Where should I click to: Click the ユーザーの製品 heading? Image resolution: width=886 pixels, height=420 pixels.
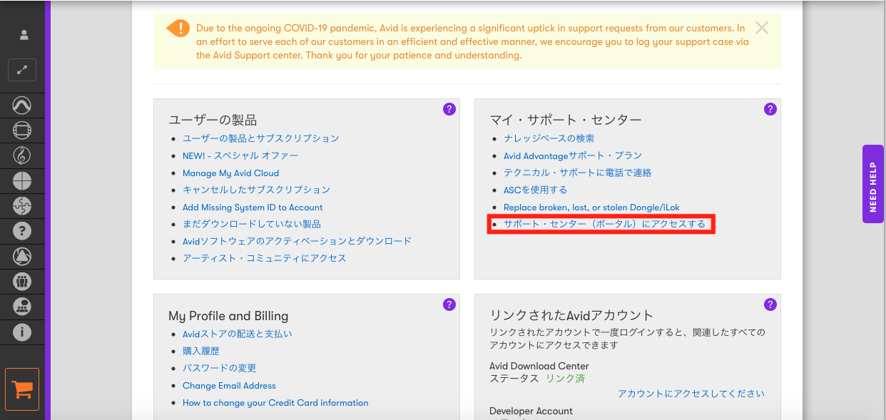(x=213, y=120)
